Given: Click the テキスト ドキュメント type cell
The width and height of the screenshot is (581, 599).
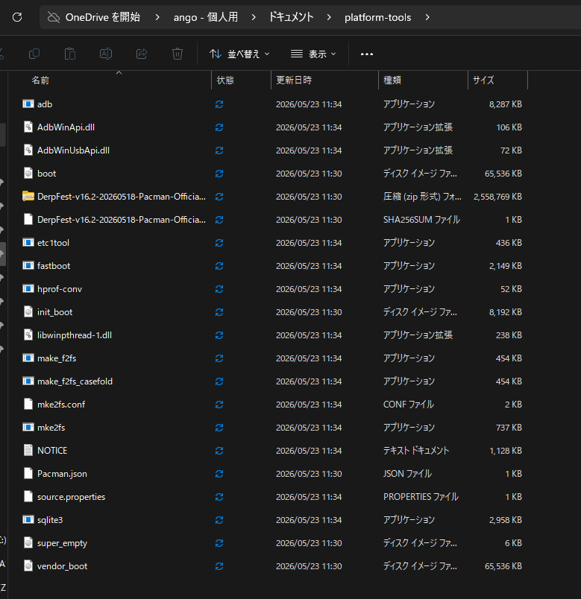Looking at the screenshot, I should pyautogui.click(x=416, y=451).
